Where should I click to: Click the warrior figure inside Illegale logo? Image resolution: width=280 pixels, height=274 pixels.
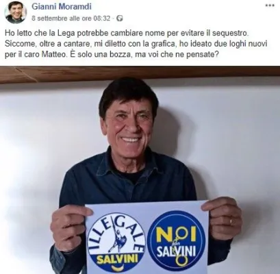click(x=118, y=238)
